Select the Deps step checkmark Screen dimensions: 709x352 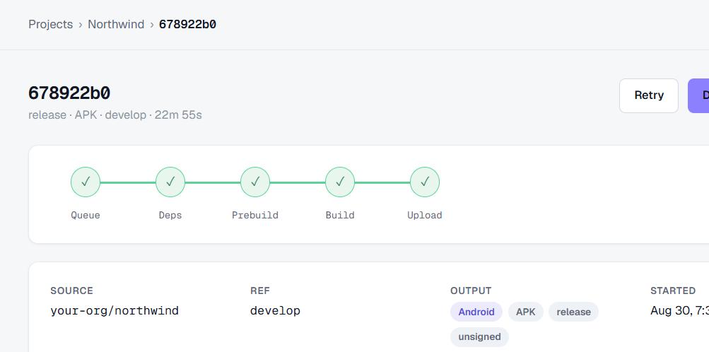[x=170, y=182]
